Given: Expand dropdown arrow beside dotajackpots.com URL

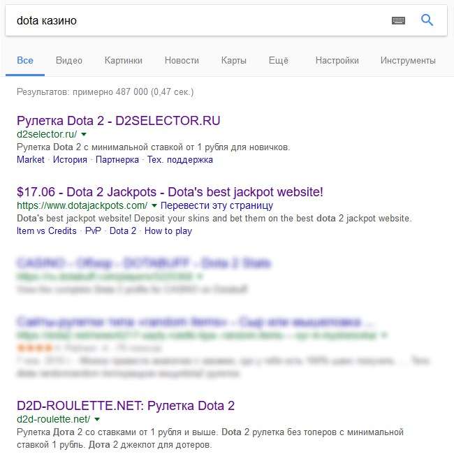Looking at the screenshot, I should point(154,205).
